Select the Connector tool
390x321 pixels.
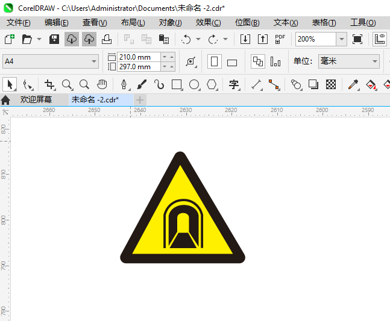click(x=274, y=84)
